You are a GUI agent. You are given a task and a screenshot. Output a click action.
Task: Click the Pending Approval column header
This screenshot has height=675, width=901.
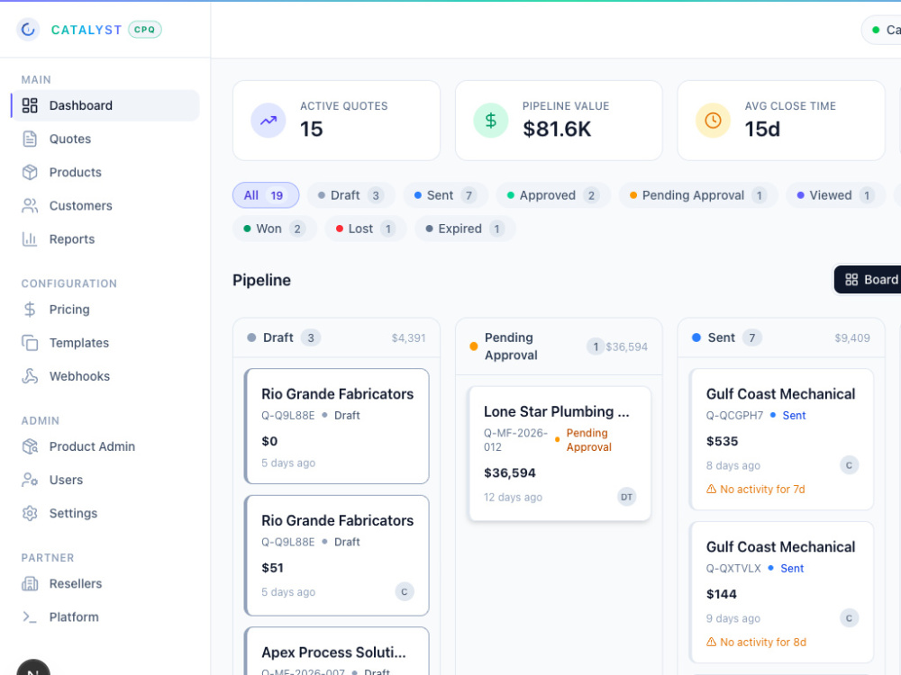click(560, 346)
